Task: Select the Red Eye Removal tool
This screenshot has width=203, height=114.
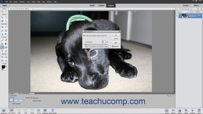Action: [x=2, y=27]
